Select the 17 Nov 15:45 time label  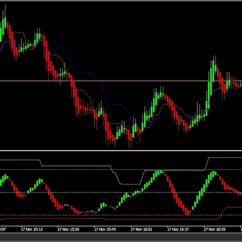(x=105, y=229)
